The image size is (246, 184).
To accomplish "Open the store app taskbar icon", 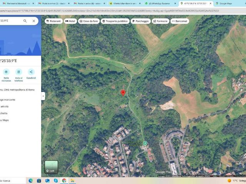I will (x=39, y=181).
